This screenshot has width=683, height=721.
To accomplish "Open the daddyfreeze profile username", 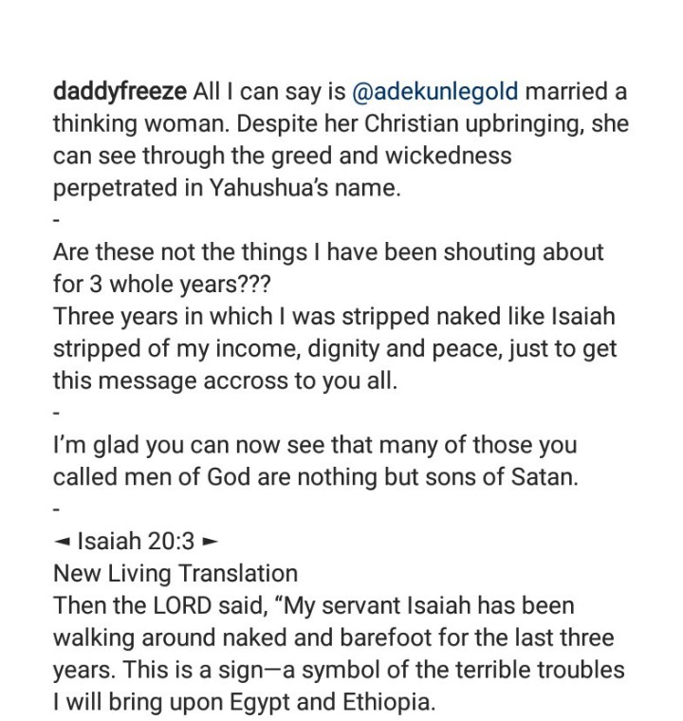I will point(120,92).
